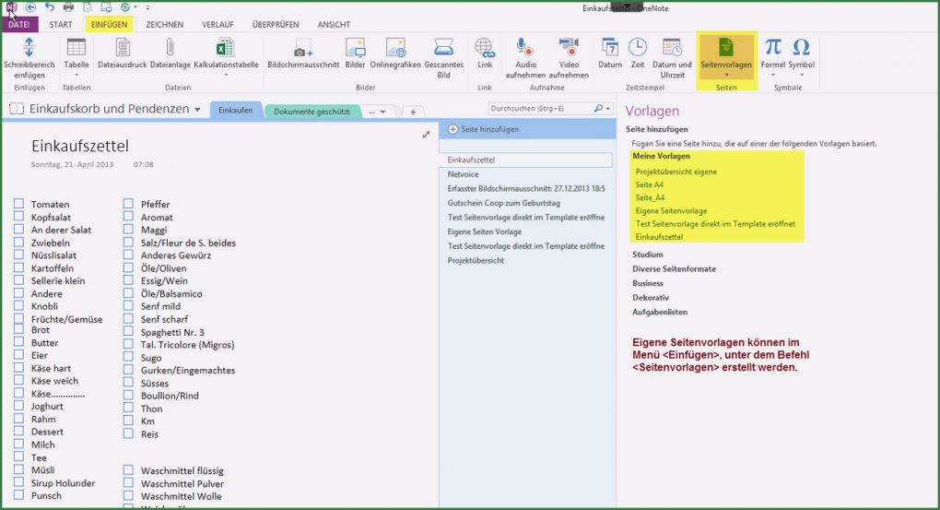The image size is (940, 510).
Task: Open the Tabelle dropdown arrow
Action: click(76, 75)
